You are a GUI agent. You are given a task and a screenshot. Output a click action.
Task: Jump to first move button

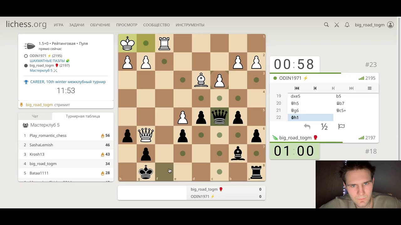tap(297, 88)
